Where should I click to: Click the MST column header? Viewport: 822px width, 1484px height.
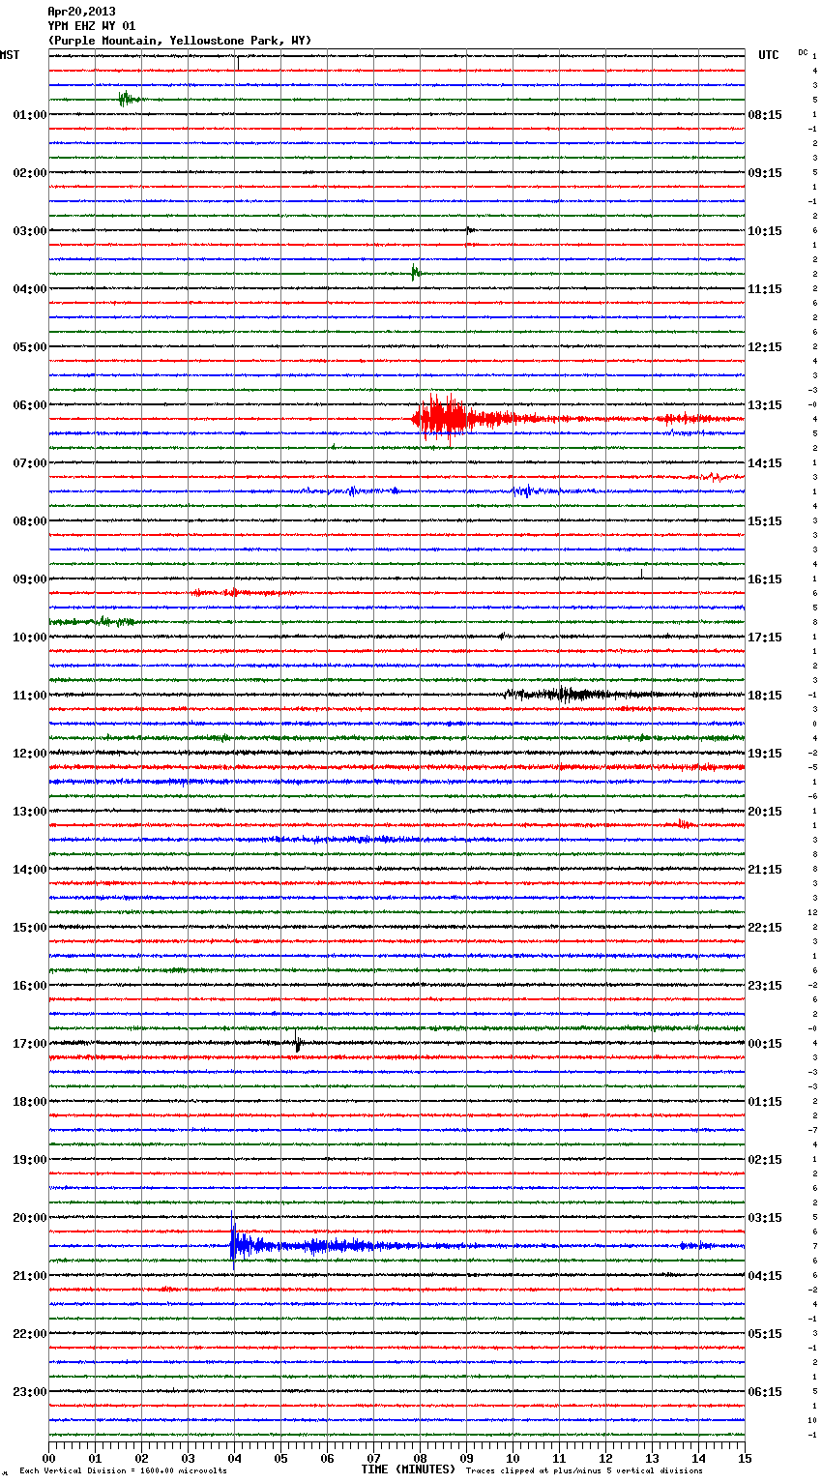coord(10,55)
